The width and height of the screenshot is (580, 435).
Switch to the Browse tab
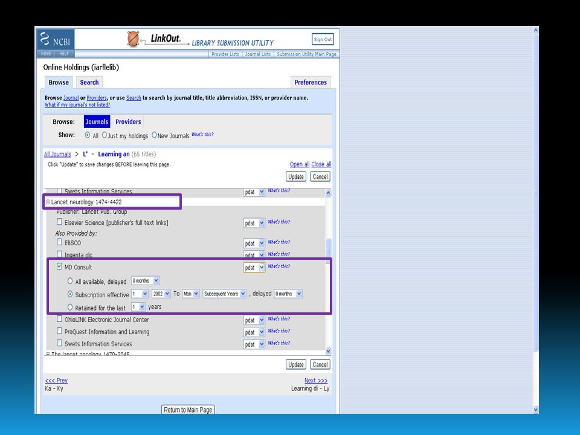coord(59,82)
